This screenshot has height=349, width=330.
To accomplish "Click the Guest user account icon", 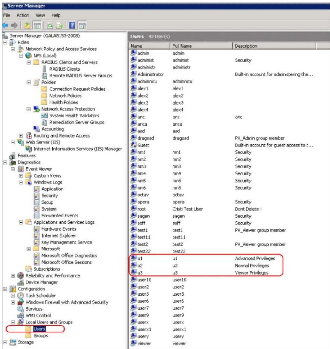I will pyautogui.click(x=134, y=145).
